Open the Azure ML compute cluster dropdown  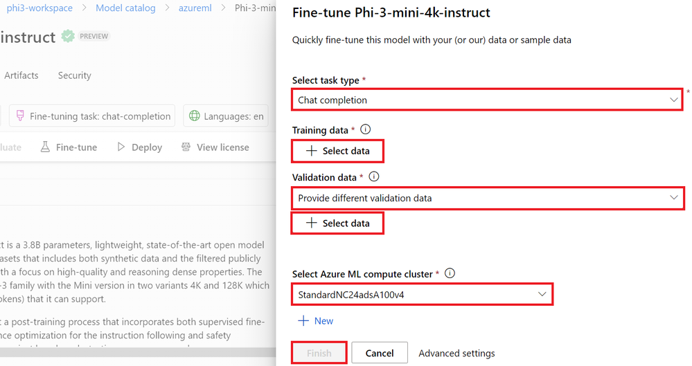423,295
